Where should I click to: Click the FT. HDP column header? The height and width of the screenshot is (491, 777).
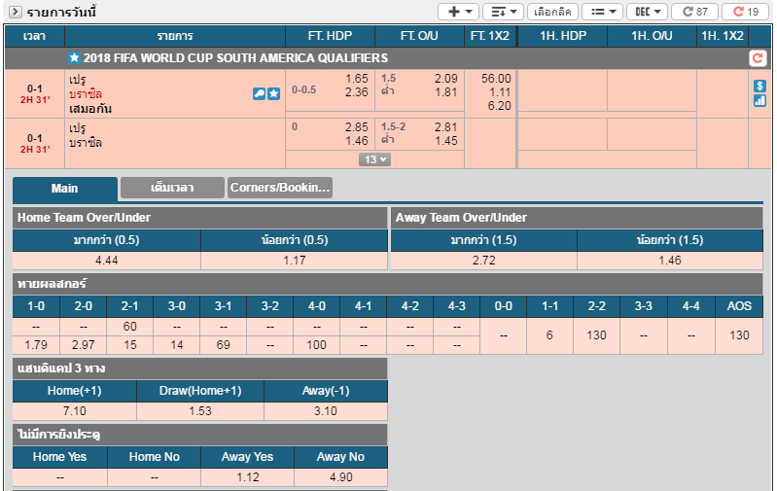click(x=330, y=36)
